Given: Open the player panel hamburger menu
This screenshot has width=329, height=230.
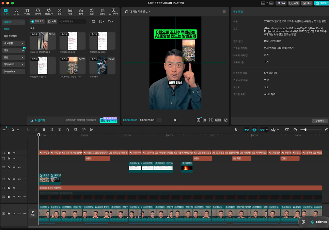Looking at the screenshot, I should [x=224, y=12].
